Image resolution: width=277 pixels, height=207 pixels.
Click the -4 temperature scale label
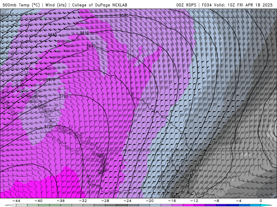tap(239, 201)
